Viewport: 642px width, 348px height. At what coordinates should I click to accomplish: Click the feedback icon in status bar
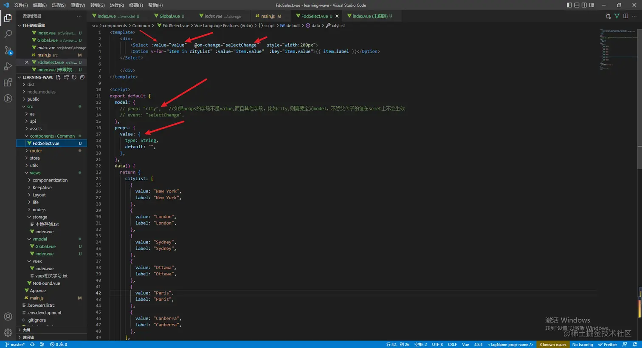point(625,345)
